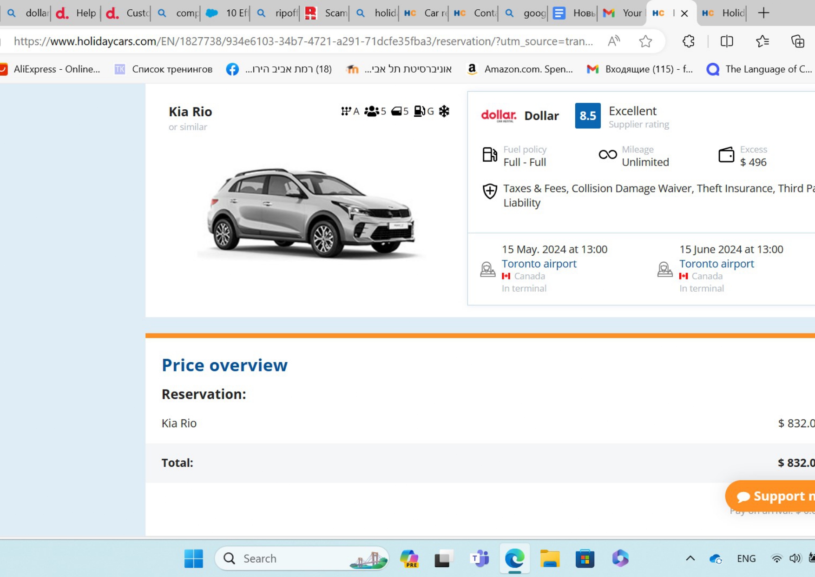Open the Входящие Gmail bookmark

pyautogui.click(x=640, y=69)
